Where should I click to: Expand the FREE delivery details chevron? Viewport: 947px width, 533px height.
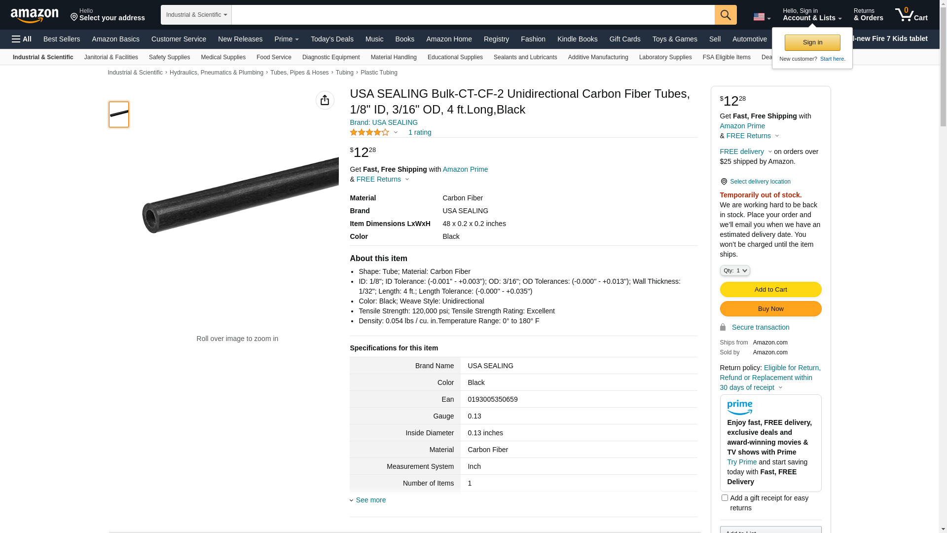tap(770, 152)
